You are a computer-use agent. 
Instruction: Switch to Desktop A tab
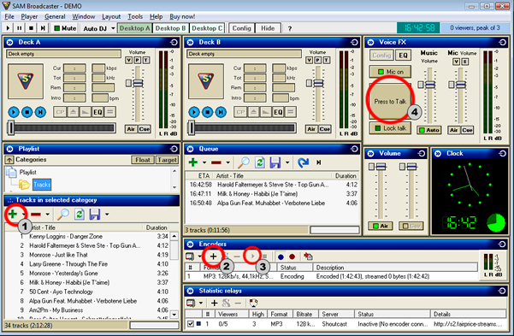coord(135,28)
